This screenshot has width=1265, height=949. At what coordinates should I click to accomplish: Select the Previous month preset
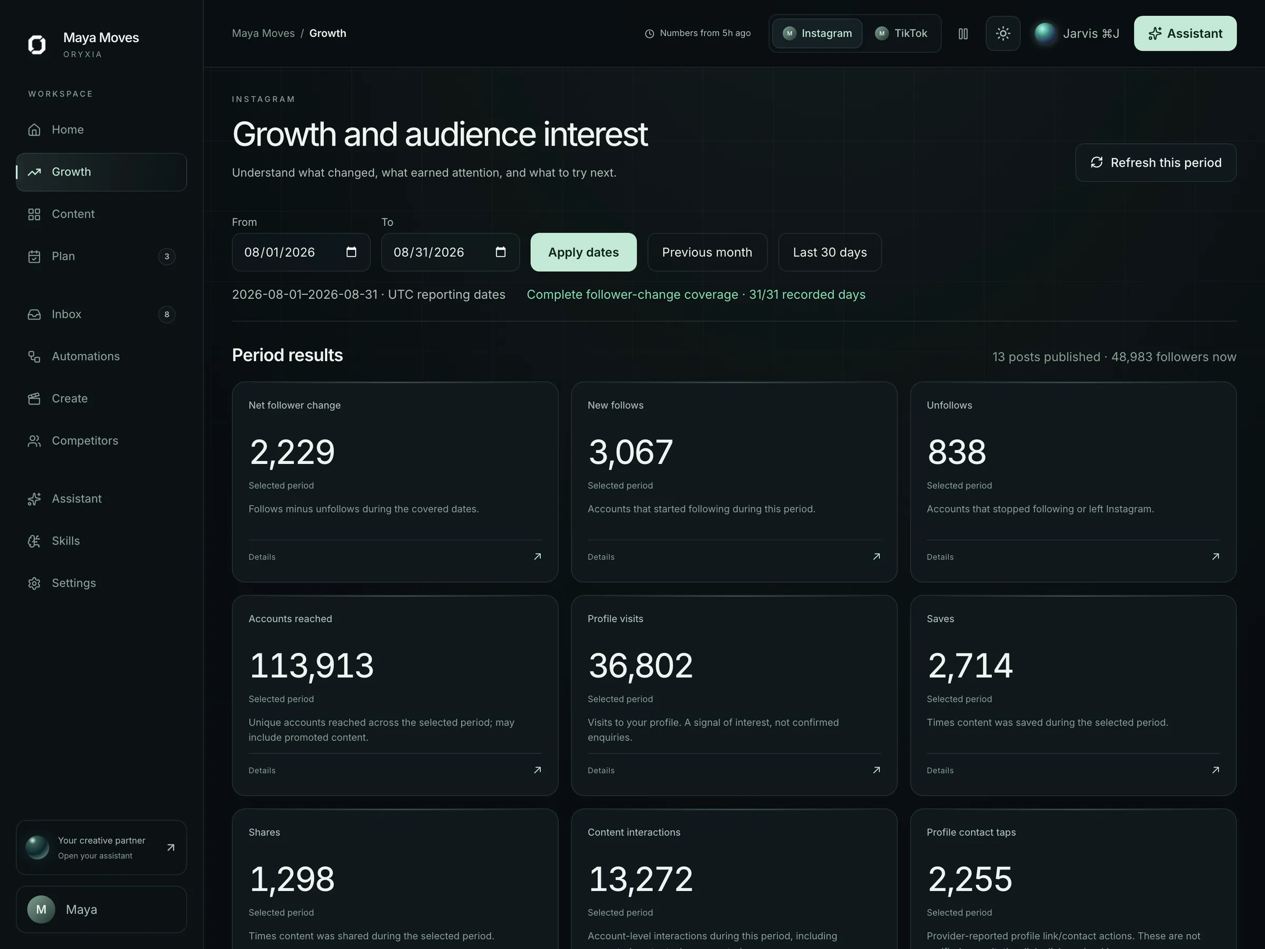707,252
